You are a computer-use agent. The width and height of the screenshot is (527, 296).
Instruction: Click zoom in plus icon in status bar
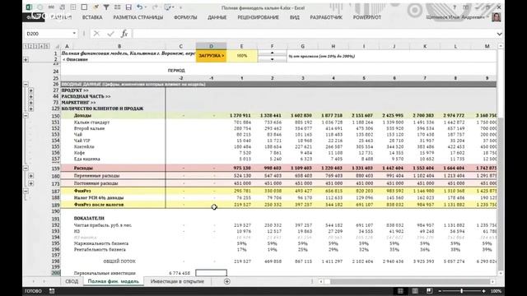pos(483,291)
